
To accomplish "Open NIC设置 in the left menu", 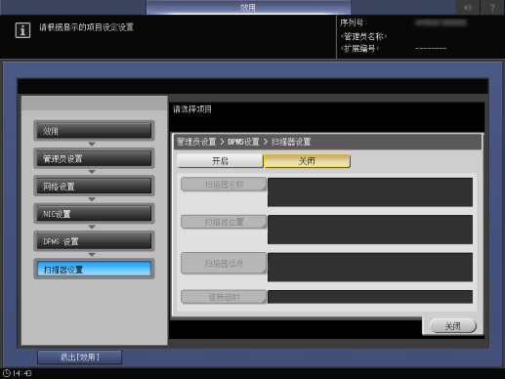I will 94,214.
